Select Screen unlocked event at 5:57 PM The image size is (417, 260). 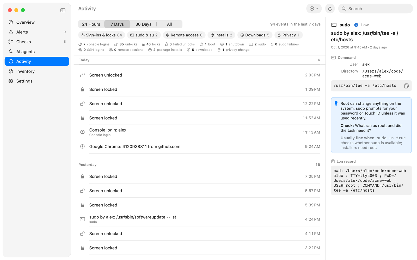pyautogui.click(x=199, y=191)
